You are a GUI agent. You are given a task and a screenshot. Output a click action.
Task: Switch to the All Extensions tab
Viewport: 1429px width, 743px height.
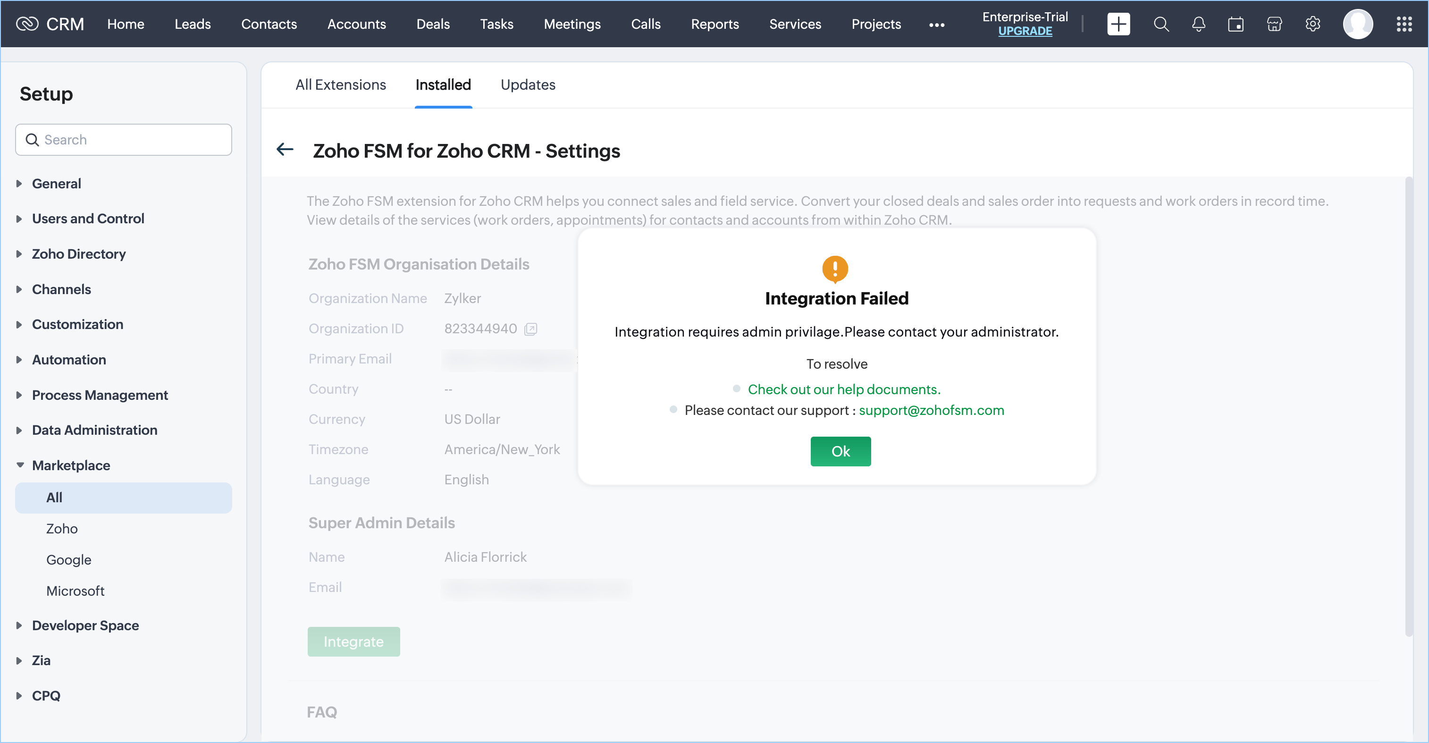[341, 84]
